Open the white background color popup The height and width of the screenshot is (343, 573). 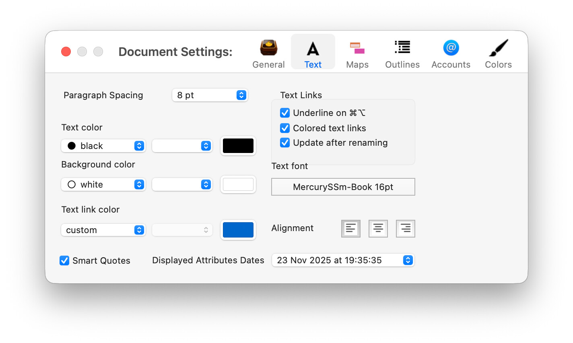pyautogui.click(x=103, y=184)
